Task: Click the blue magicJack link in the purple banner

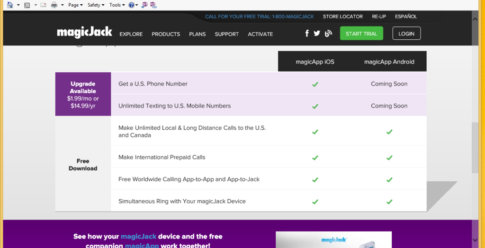Action: coord(139,237)
